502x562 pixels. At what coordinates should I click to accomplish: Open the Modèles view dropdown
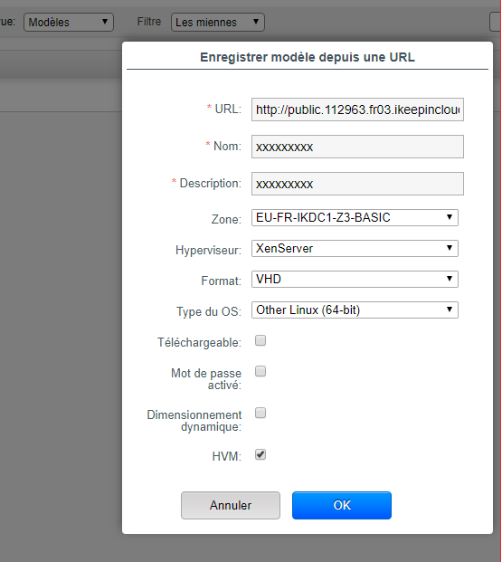tap(69, 23)
